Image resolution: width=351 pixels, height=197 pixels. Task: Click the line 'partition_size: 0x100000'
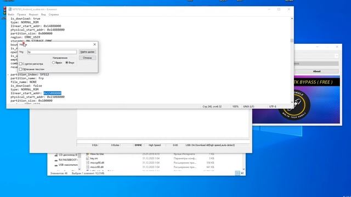(31, 101)
